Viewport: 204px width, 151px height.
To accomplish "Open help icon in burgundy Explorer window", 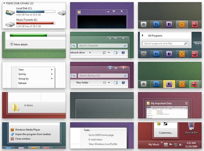I will click(123, 83).
